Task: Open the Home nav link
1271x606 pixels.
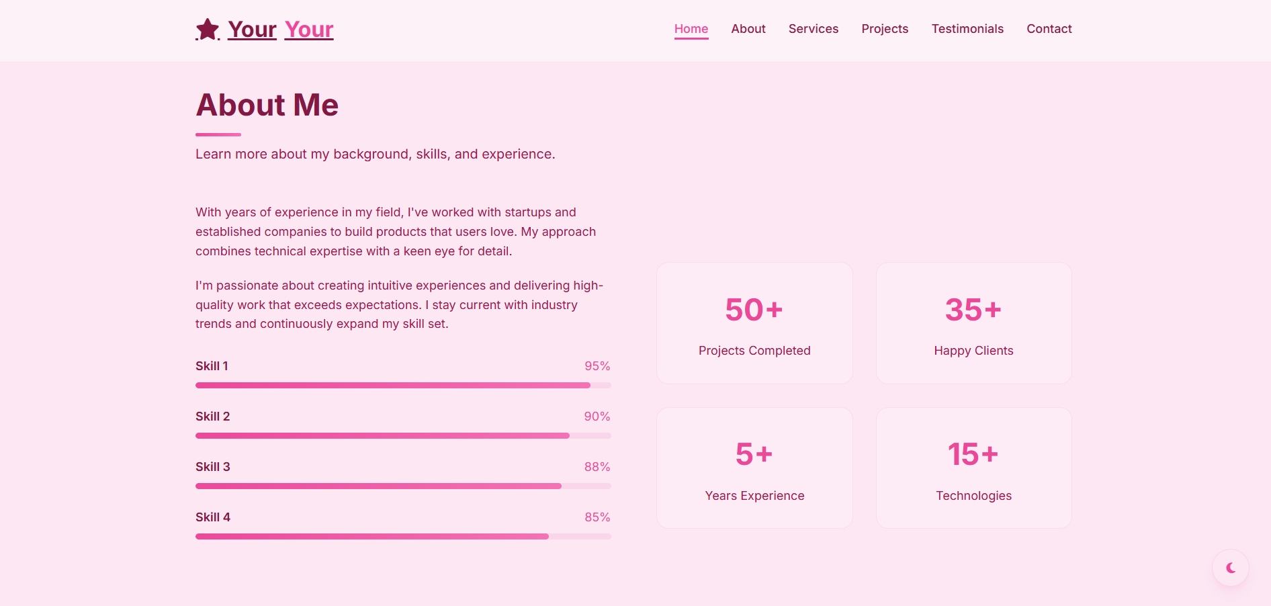Action: click(691, 29)
